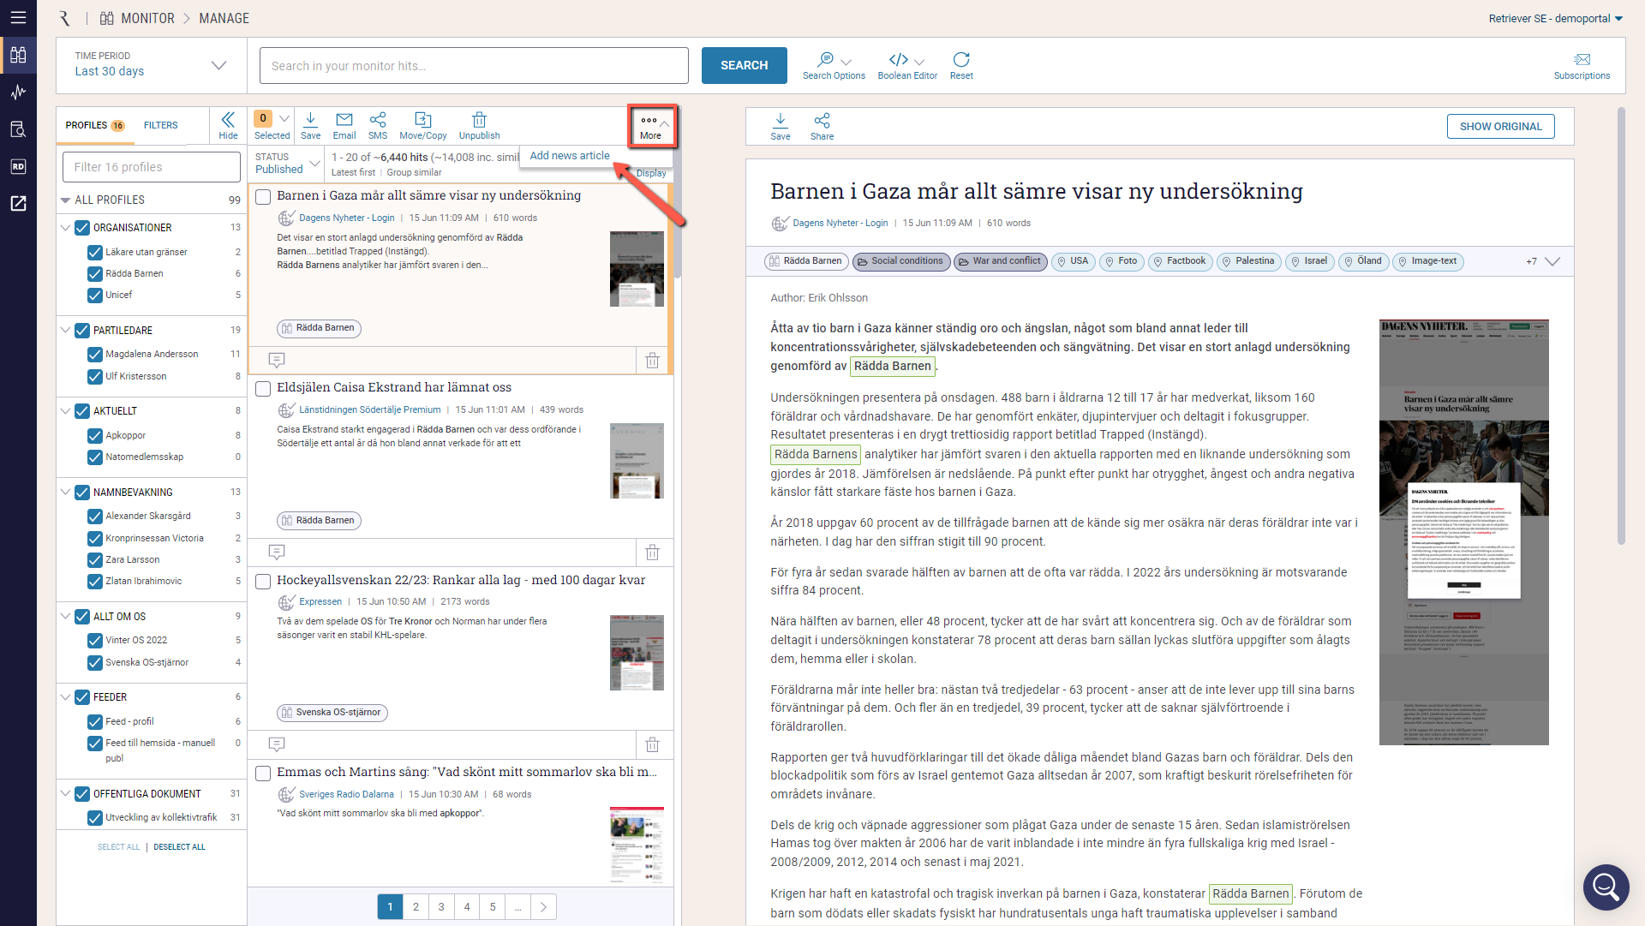Uncheck the Magdalena Andersson profile
The width and height of the screenshot is (1645, 926).
[x=95, y=355]
